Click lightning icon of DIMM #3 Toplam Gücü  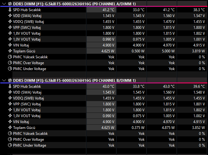coord(10,127)
